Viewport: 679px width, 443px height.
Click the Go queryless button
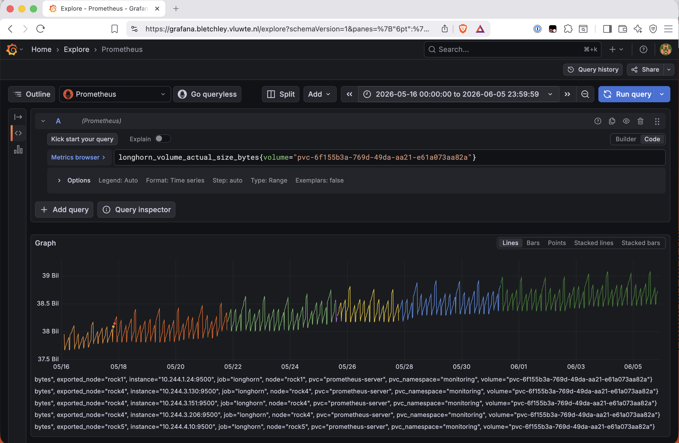[207, 94]
